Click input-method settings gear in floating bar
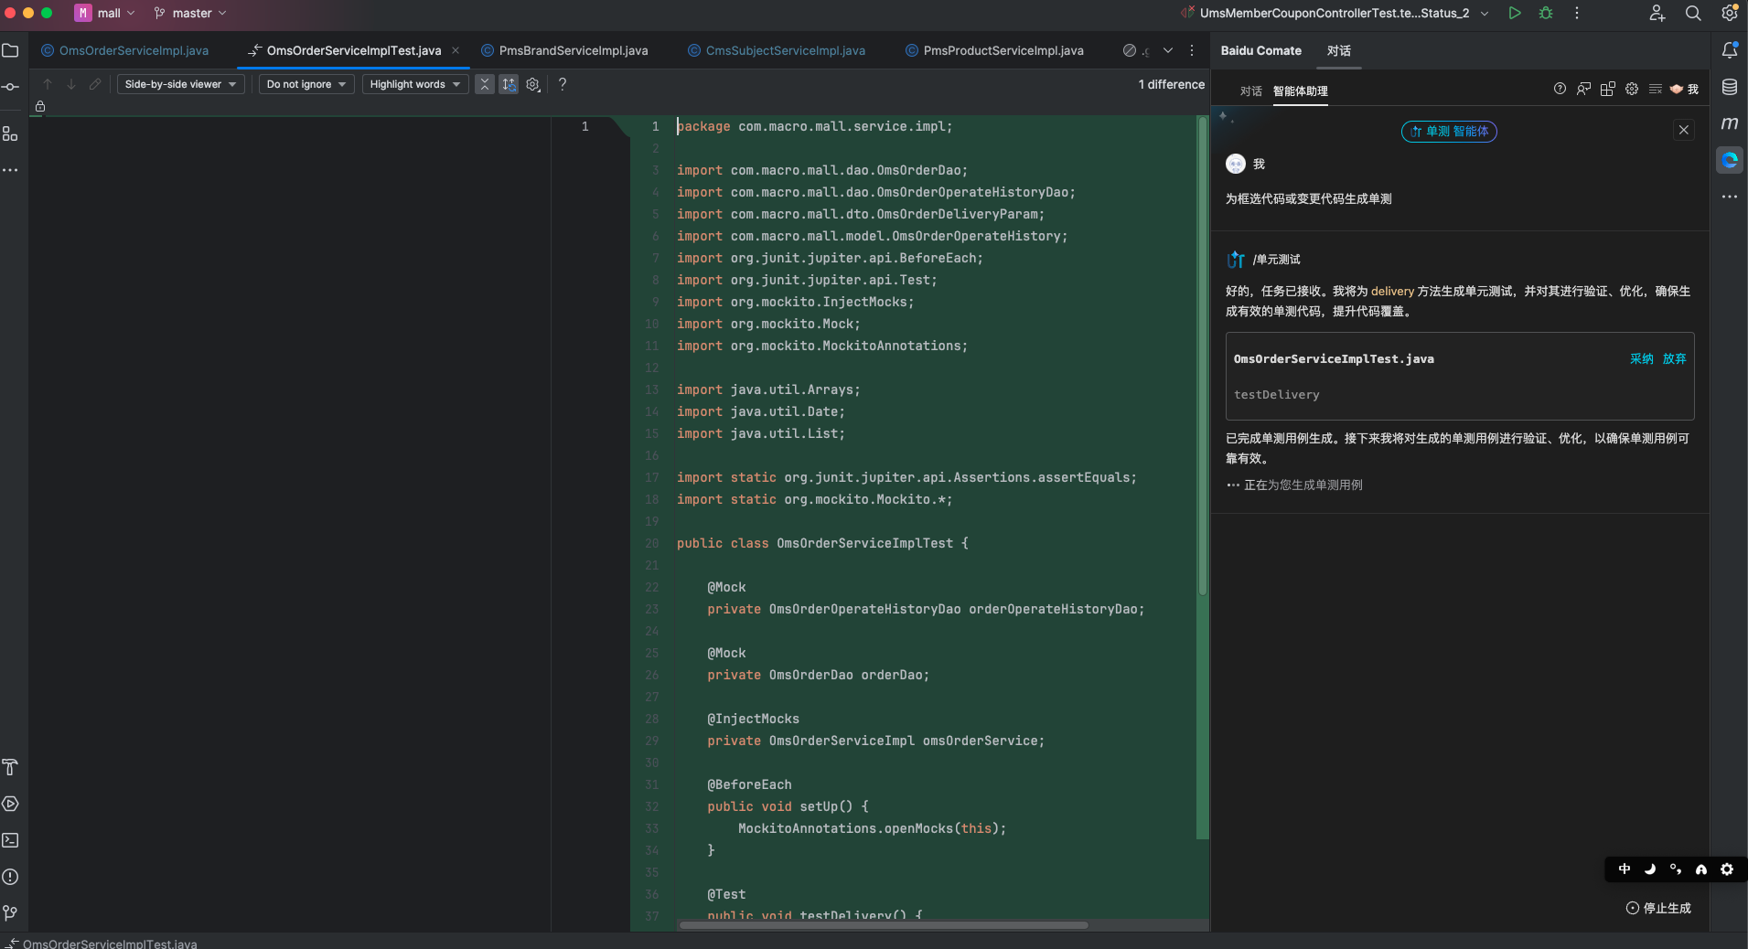Viewport: 1748px width, 949px height. (1726, 869)
